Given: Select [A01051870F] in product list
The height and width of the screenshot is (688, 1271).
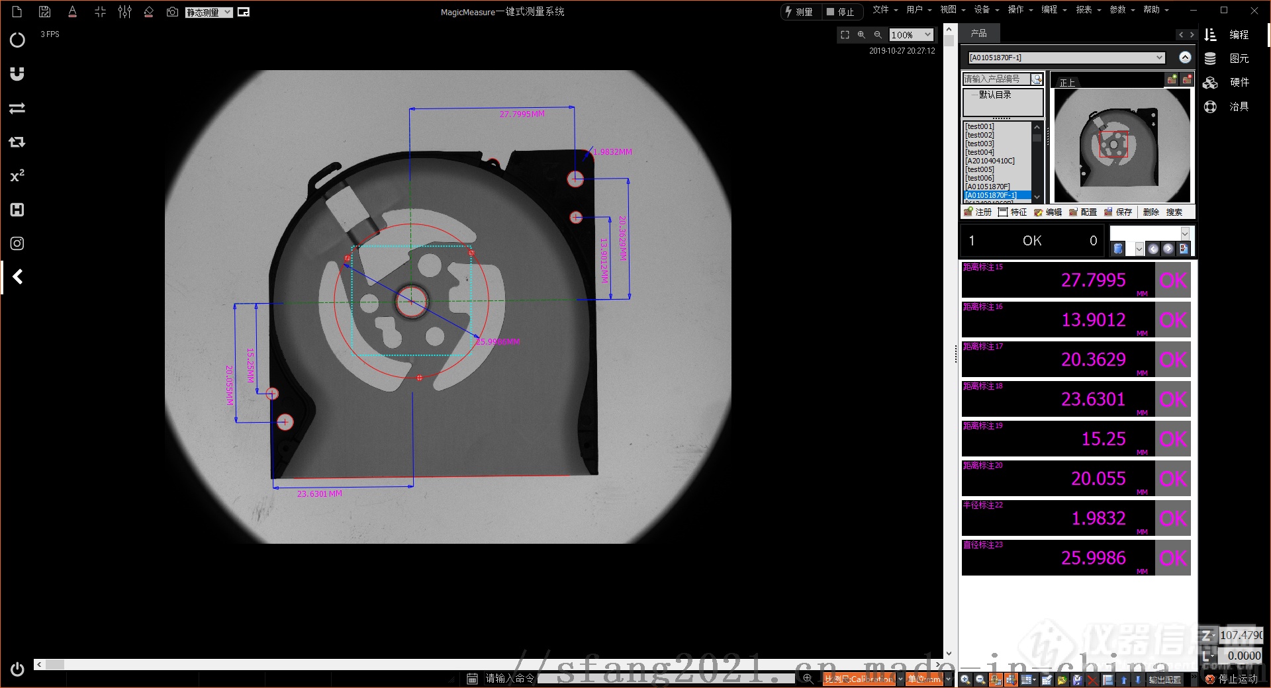Looking at the screenshot, I should [x=988, y=187].
